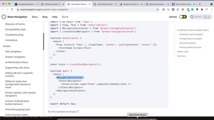The image size is (214, 120).
Task: Click the orange extension icon in toolbar
Action: click(x=183, y=10)
